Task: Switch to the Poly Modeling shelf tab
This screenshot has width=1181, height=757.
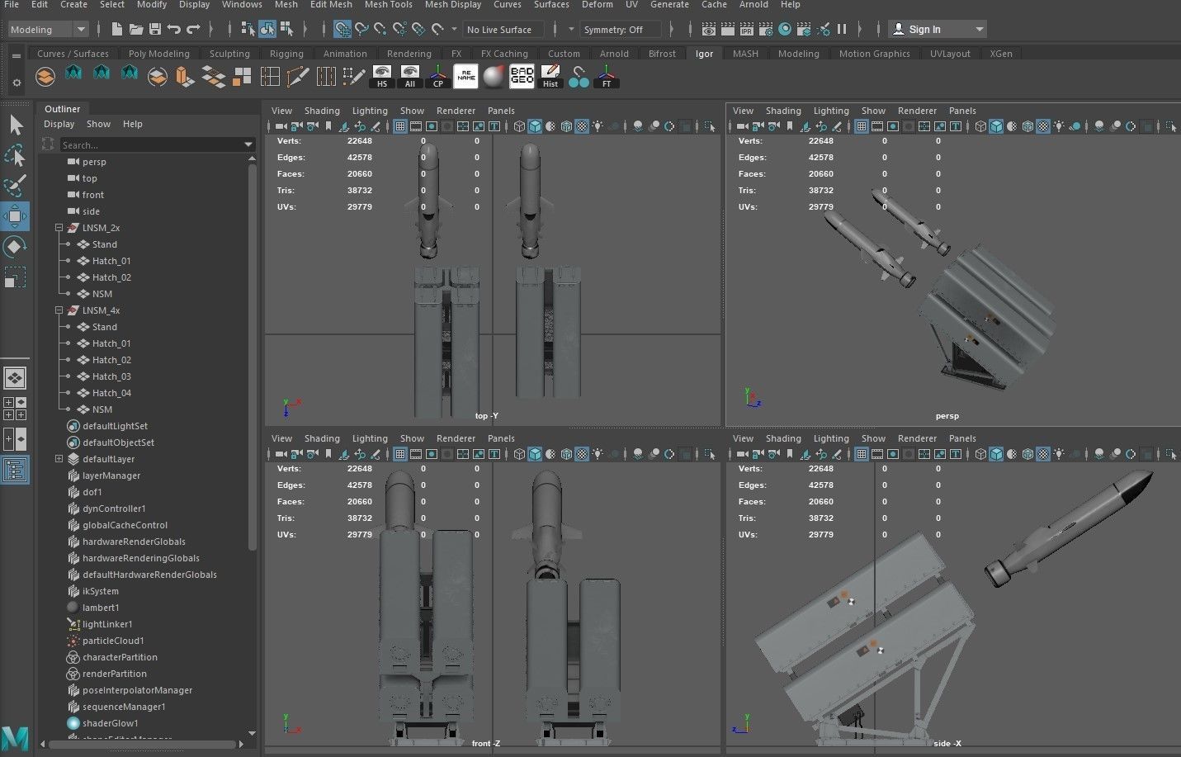Action: pyautogui.click(x=159, y=54)
